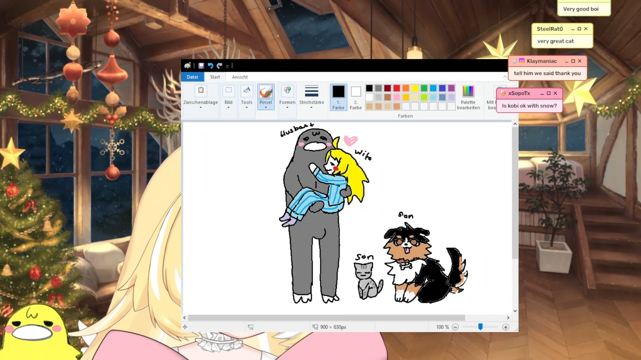
Task: Open Palette bearbeiten color editor
Action: (468, 97)
